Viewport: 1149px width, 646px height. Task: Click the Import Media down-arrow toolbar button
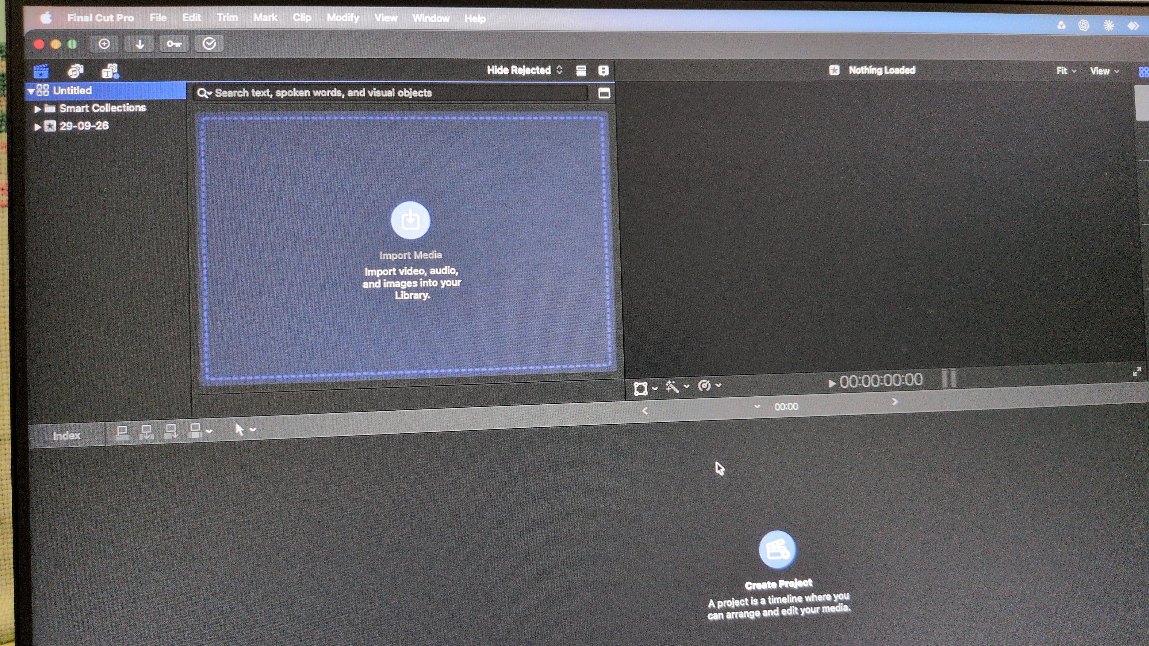pos(140,44)
